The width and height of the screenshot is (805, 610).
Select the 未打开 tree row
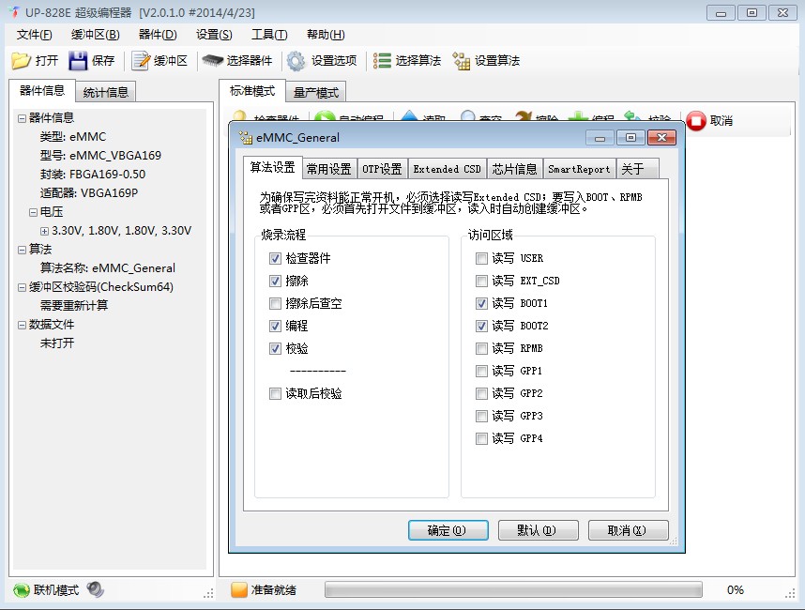tap(57, 343)
